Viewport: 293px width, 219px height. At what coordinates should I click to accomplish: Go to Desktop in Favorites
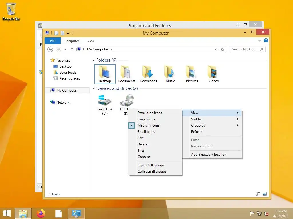tap(62, 66)
